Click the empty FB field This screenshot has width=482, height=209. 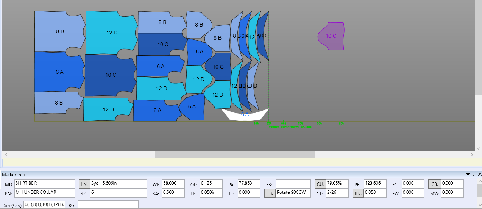293,184
